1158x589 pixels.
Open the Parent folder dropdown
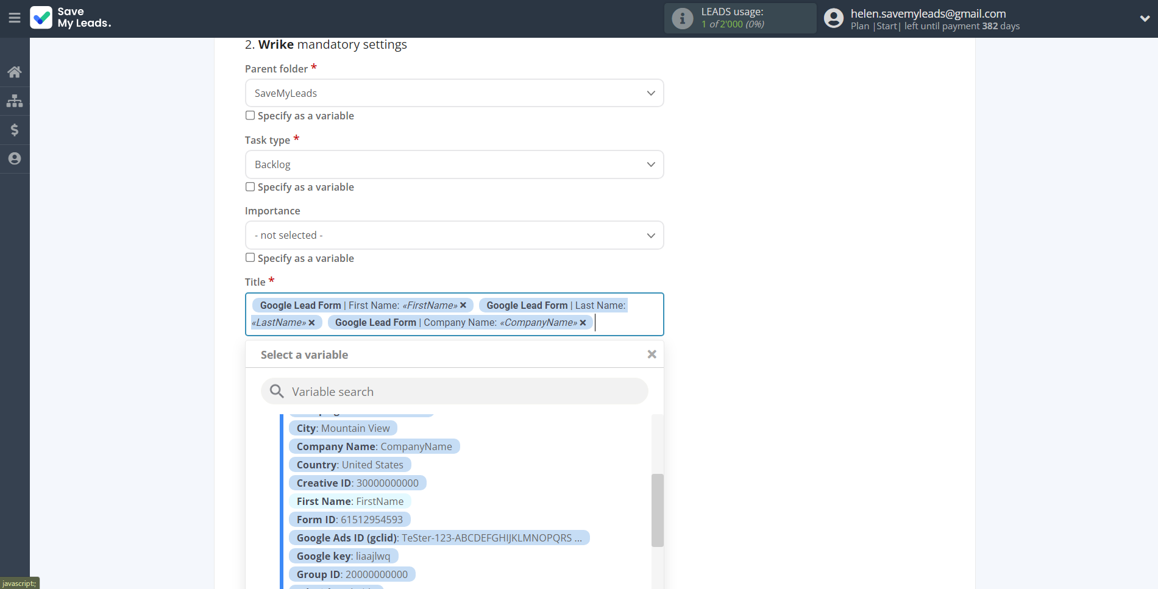[x=454, y=93]
